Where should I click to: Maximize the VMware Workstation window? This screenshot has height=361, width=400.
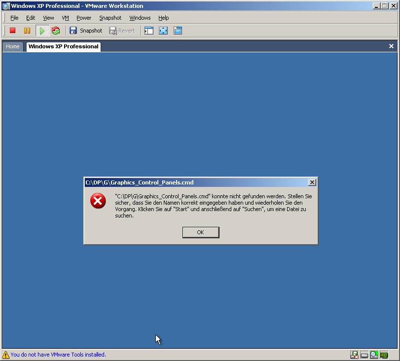pyautogui.click(x=385, y=6)
